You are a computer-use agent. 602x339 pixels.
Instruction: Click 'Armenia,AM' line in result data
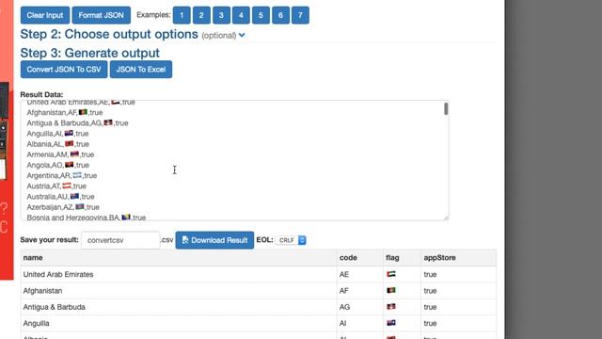tap(60, 154)
